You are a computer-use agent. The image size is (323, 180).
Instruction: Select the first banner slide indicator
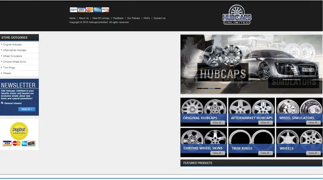[199, 88]
